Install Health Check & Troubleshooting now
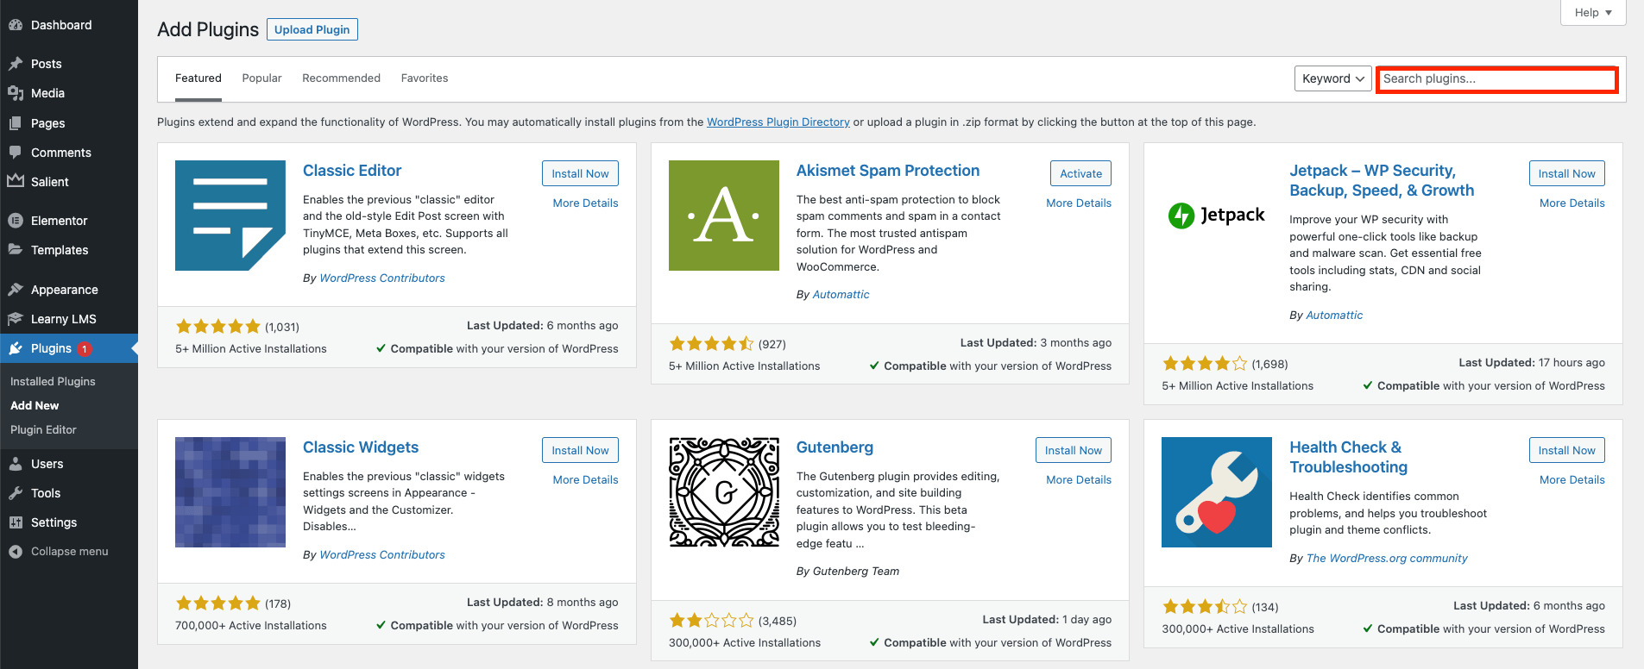The image size is (1644, 669). 1566,450
